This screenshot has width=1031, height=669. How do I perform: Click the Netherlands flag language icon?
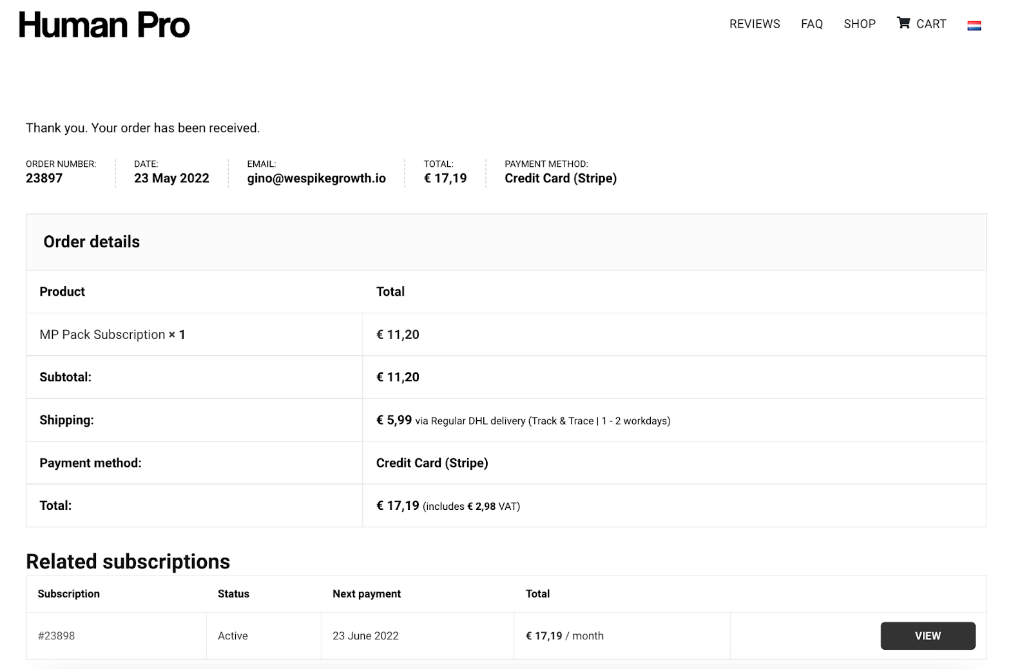click(x=974, y=26)
